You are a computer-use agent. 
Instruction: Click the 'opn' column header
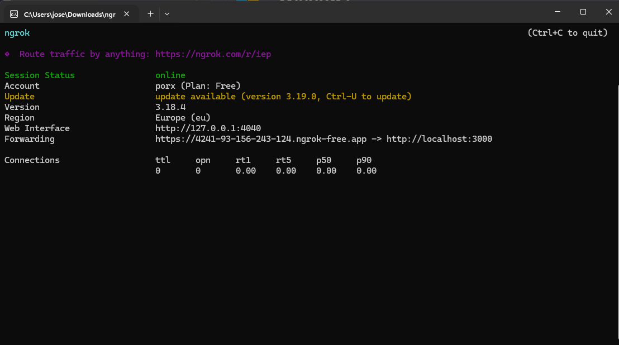click(x=203, y=160)
